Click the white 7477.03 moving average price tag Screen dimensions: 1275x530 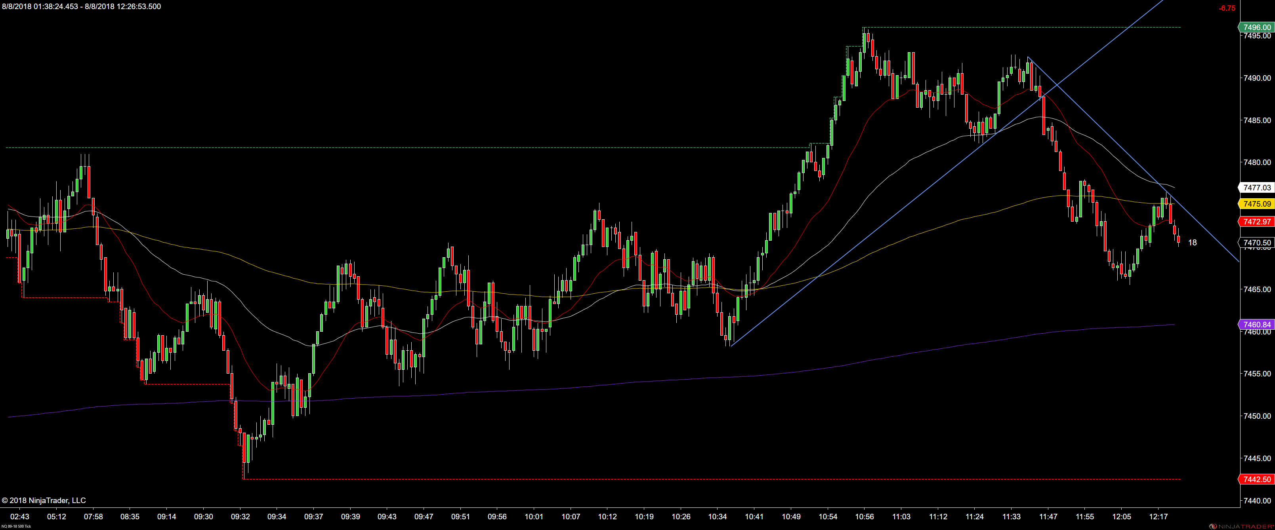pyautogui.click(x=1256, y=187)
